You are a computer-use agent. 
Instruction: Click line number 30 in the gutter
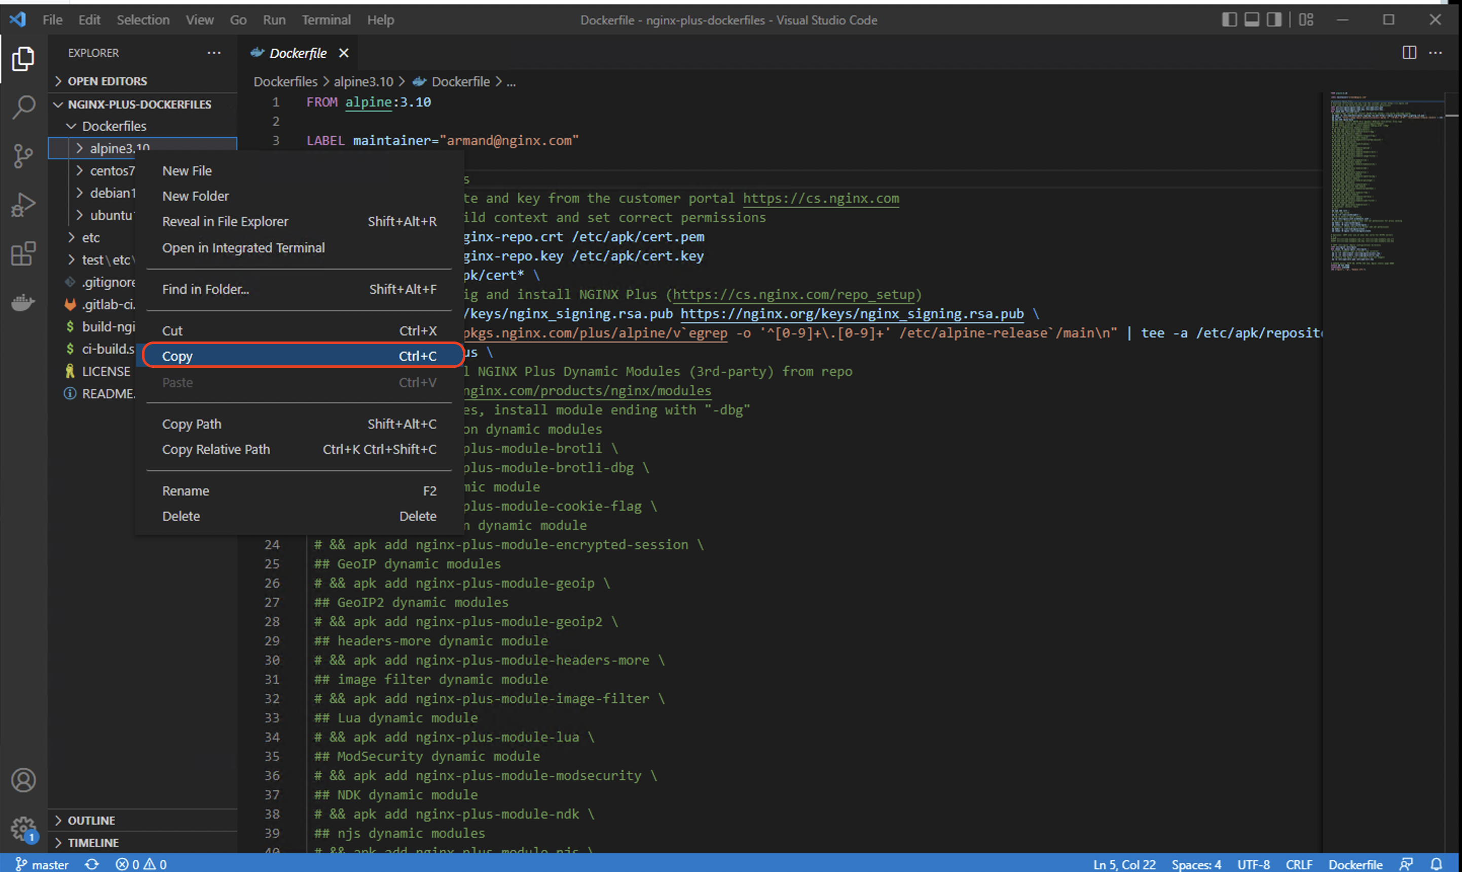click(272, 660)
